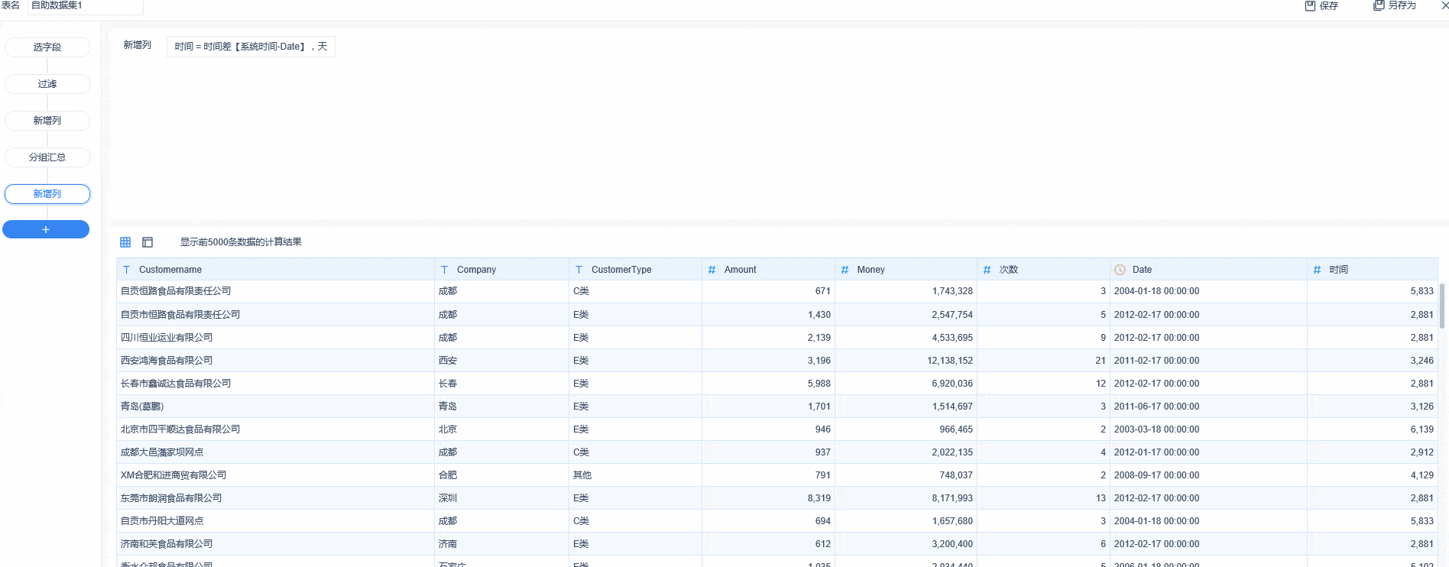Switch to grid table view icon
Image resolution: width=1449 pixels, height=567 pixels.
coord(125,242)
